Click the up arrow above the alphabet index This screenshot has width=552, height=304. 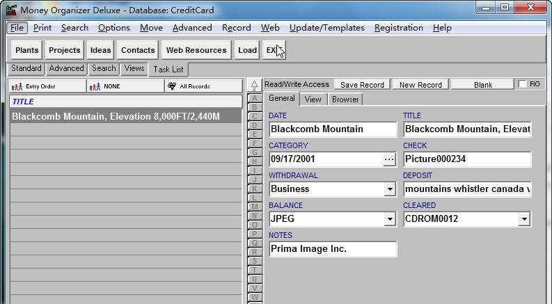point(255,86)
